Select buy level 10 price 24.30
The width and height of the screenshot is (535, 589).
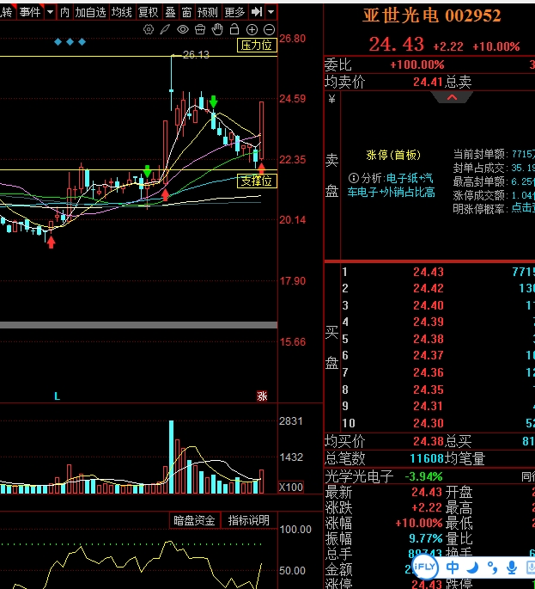coord(428,423)
